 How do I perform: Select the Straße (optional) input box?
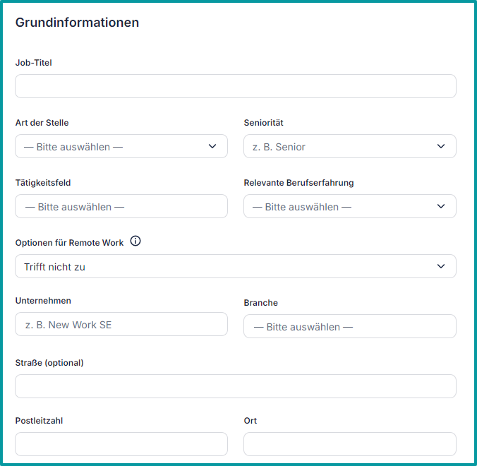[x=235, y=386]
